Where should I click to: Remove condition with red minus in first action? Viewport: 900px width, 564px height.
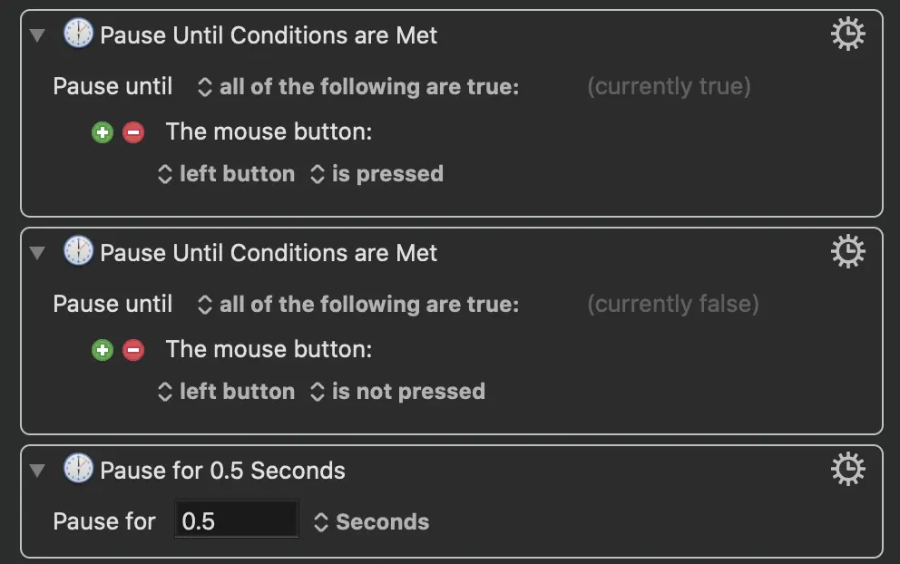tap(133, 132)
